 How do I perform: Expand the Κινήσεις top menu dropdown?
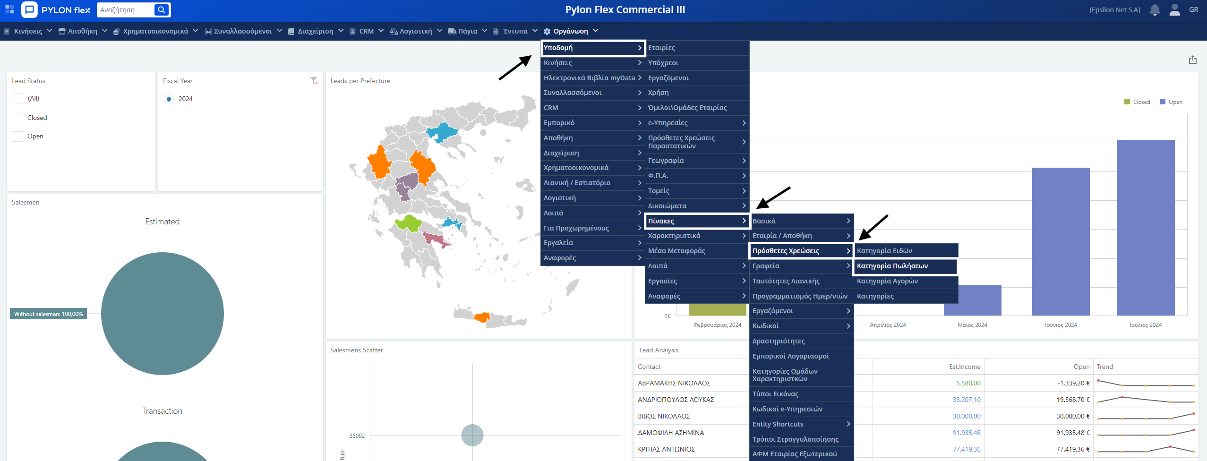tap(49, 31)
